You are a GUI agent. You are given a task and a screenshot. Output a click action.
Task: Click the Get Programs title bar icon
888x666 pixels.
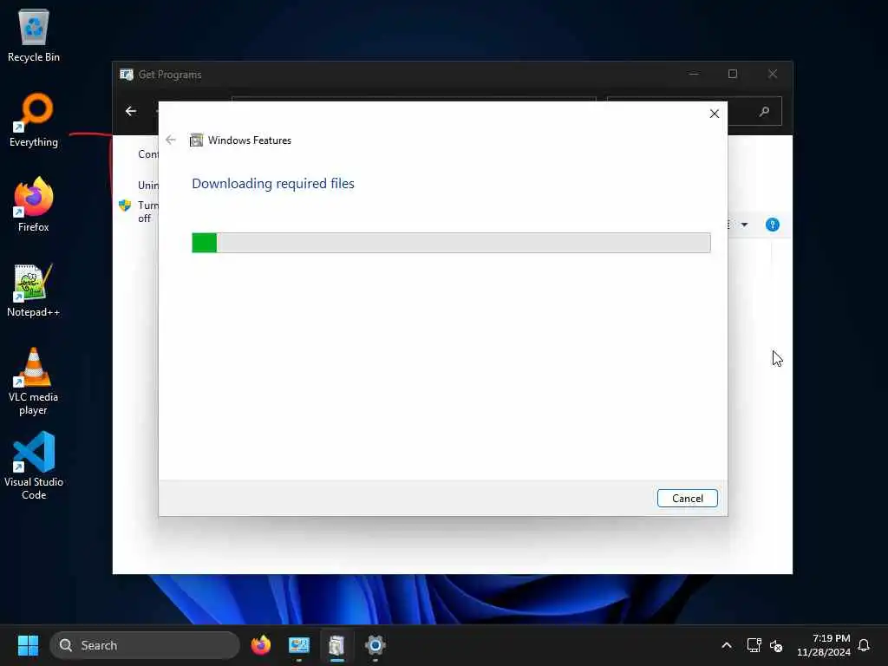coord(127,75)
